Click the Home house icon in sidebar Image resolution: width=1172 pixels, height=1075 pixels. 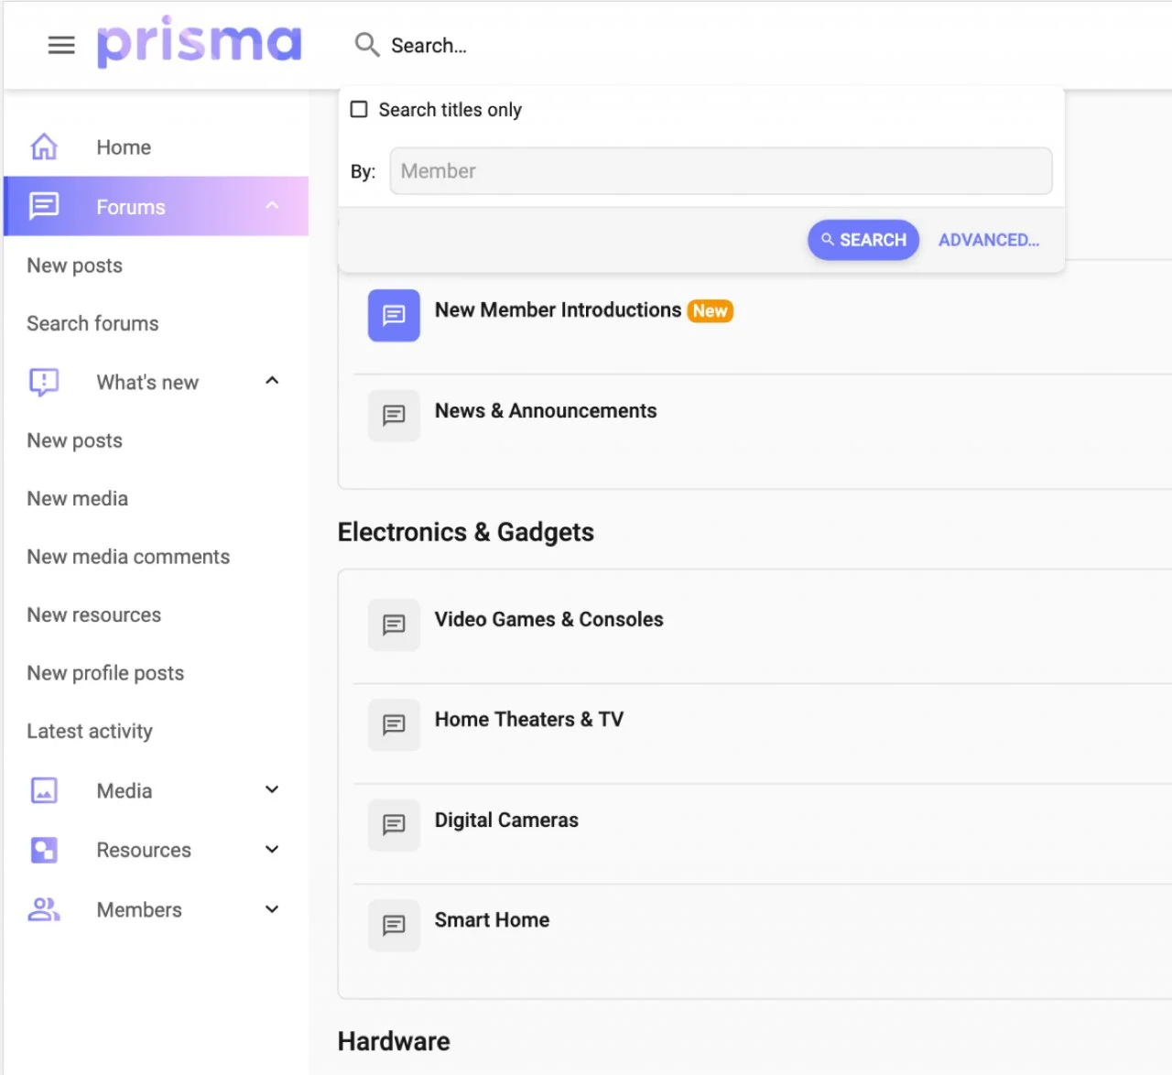click(44, 147)
